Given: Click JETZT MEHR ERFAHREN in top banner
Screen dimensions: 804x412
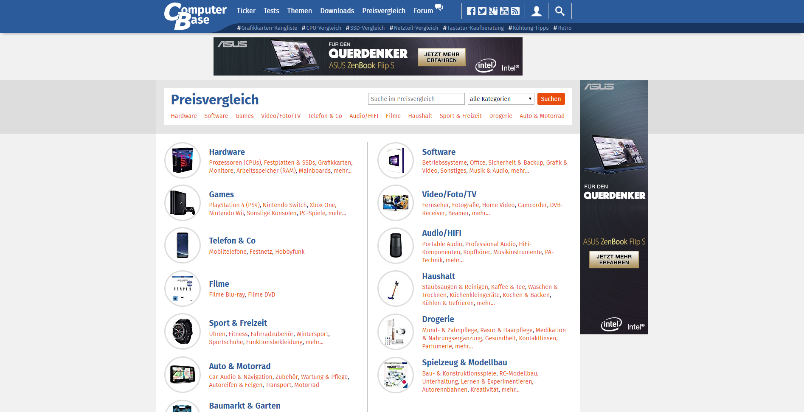Looking at the screenshot, I should point(441,57).
